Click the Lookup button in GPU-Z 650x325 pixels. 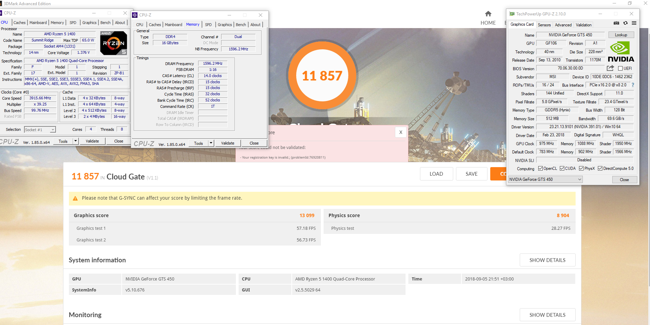pos(621,35)
